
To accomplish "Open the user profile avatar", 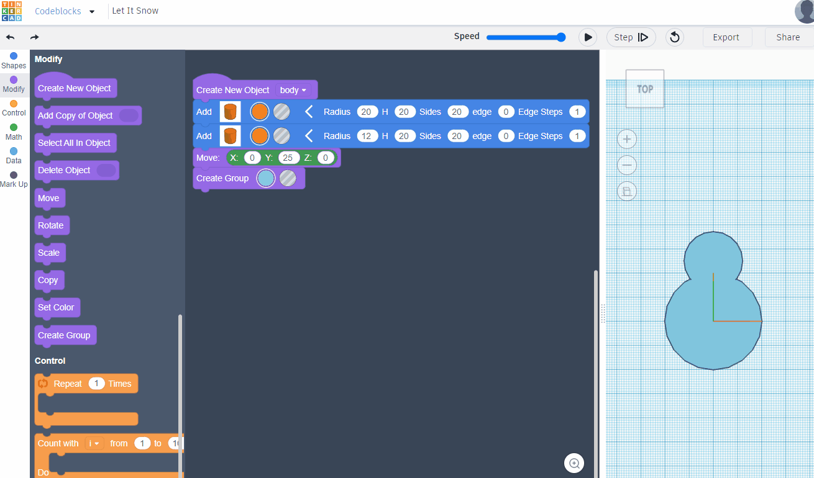I will tap(804, 11).
